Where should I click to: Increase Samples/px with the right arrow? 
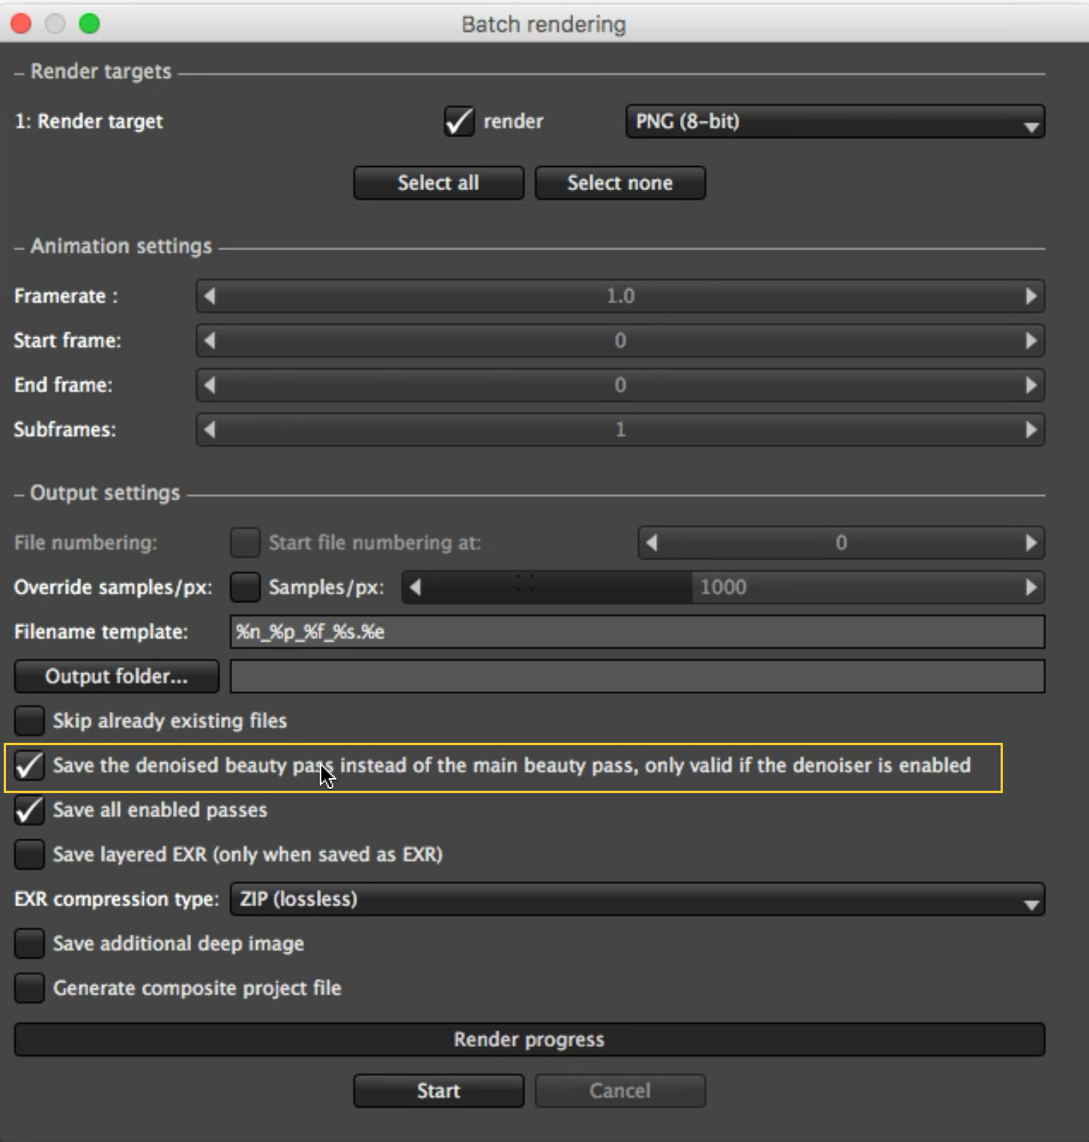pos(1031,587)
